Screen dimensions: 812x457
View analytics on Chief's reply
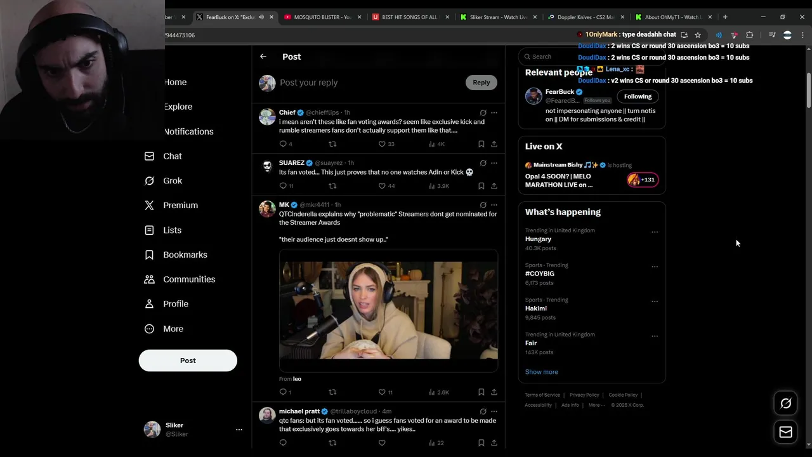click(436, 144)
